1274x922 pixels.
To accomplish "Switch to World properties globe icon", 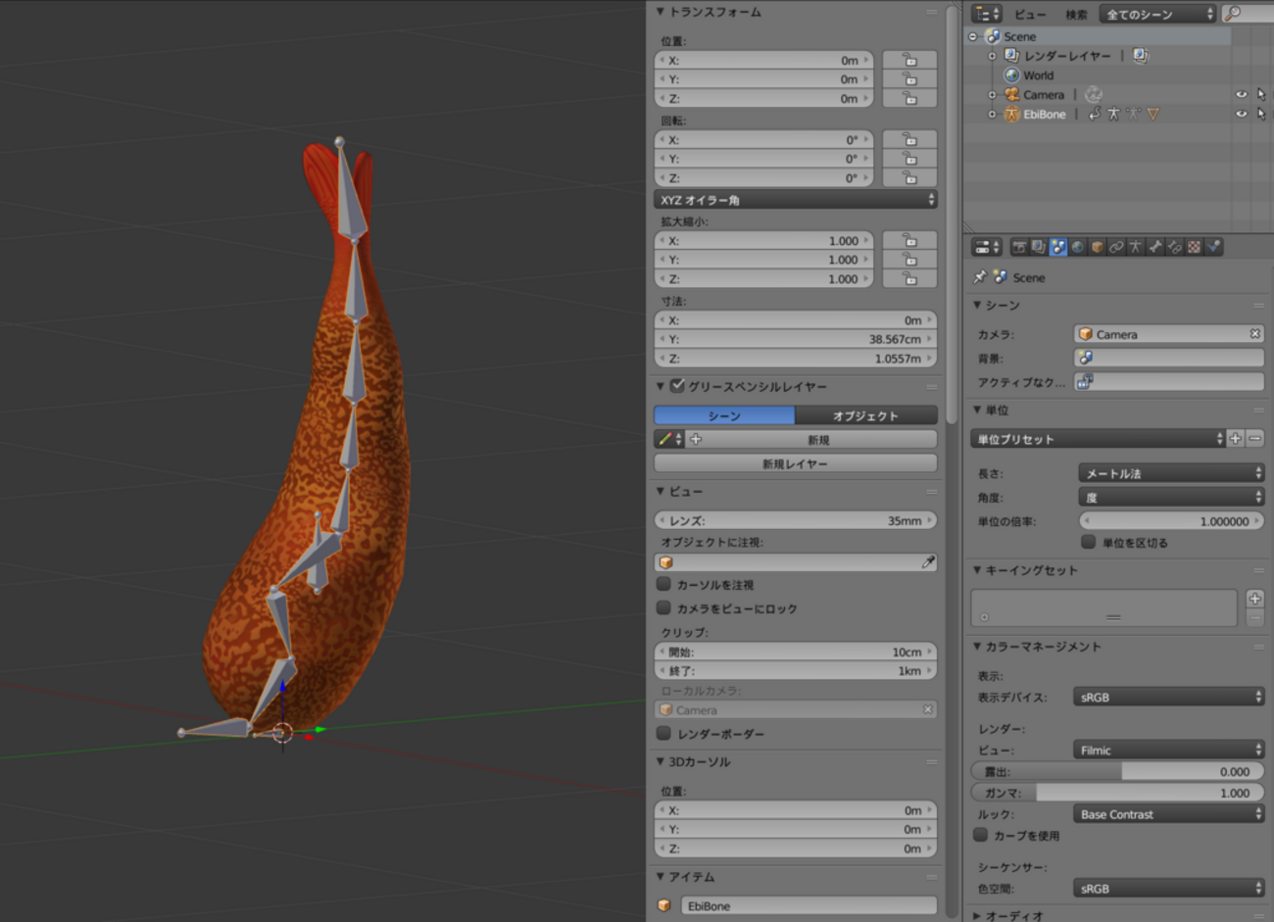I will pyautogui.click(x=1078, y=248).
